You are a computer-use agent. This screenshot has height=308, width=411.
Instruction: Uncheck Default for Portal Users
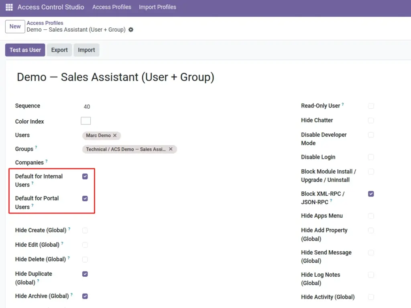click(85, 199)
